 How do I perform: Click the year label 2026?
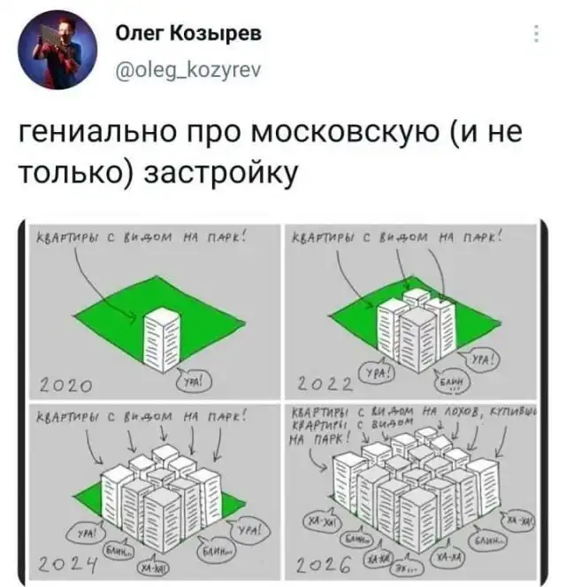pyautogui.click(x=324, y=565)
